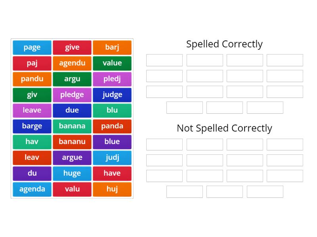Click the 'judge' word tile

pos(112,95)
